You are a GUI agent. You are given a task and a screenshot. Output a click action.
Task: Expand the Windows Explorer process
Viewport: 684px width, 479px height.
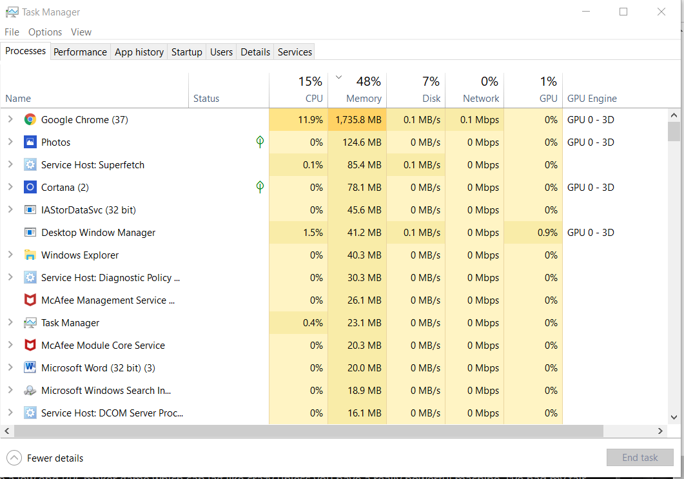[10, 255]
